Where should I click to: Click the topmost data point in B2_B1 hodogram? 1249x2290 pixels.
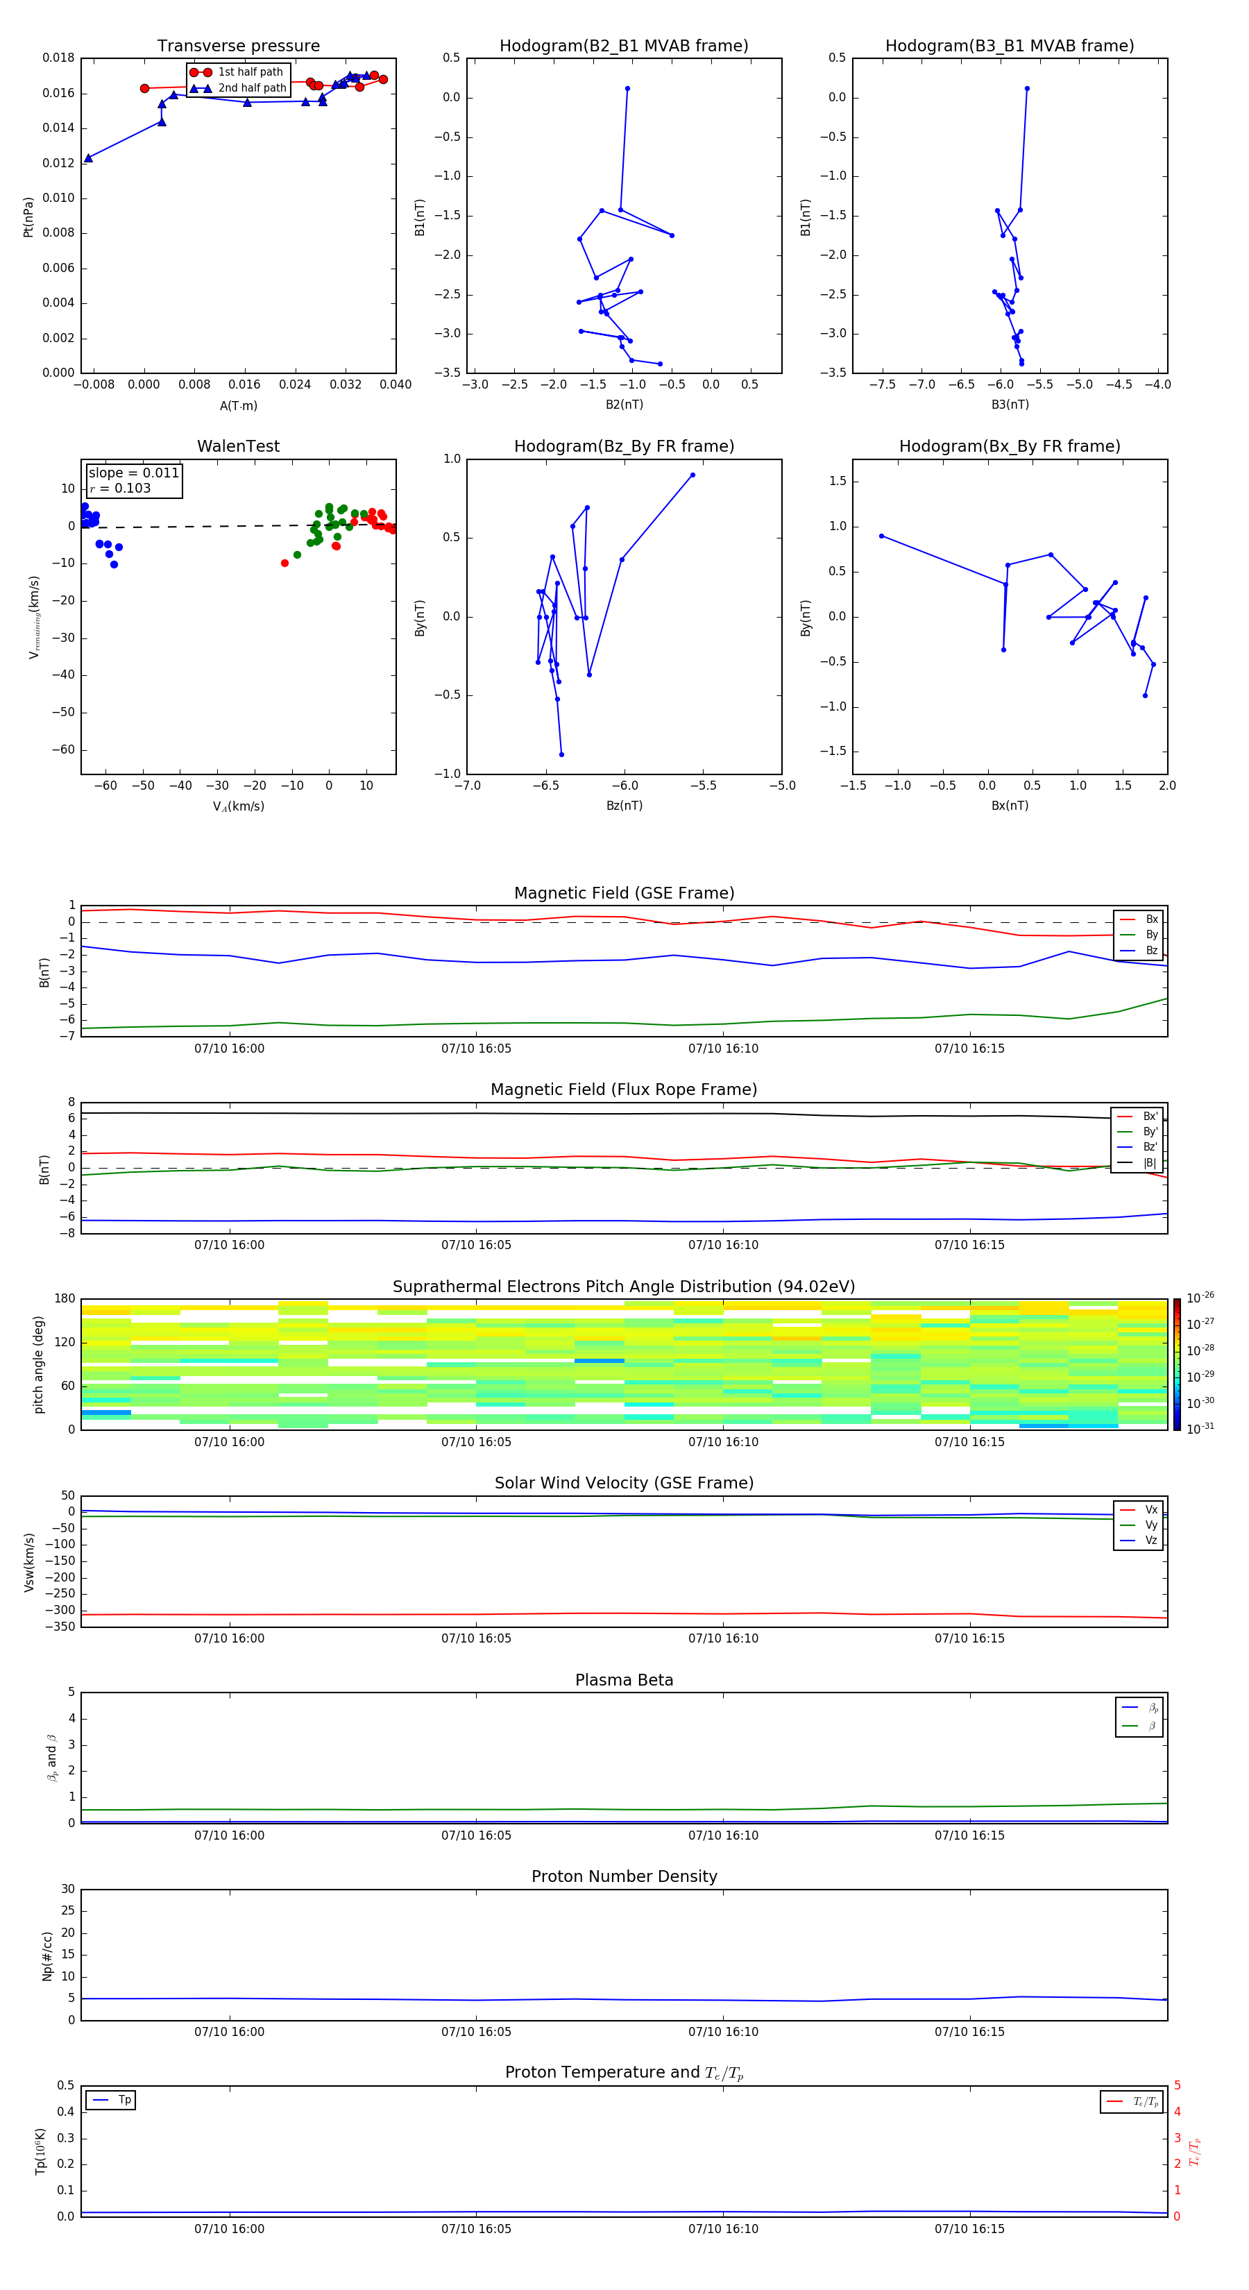tap(627, 89)
